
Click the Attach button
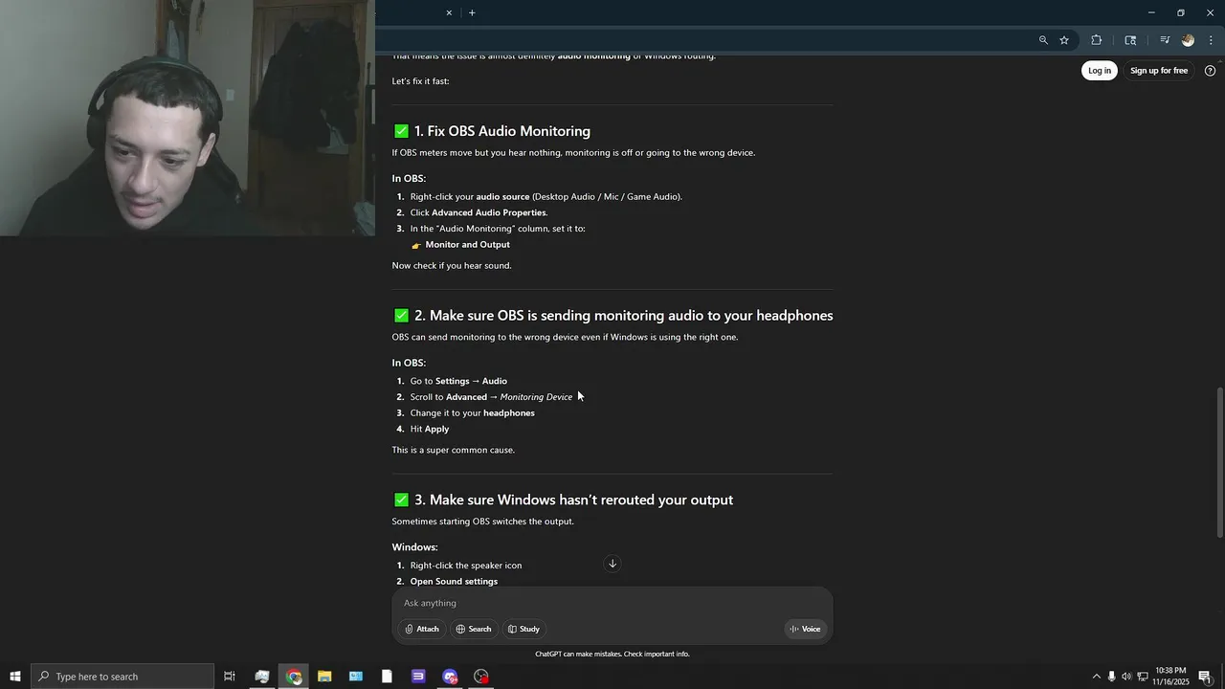(422, 629)
